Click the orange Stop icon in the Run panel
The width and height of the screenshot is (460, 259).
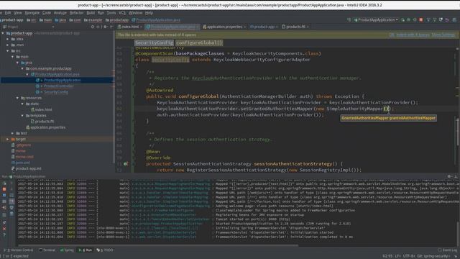pos(4,189)
